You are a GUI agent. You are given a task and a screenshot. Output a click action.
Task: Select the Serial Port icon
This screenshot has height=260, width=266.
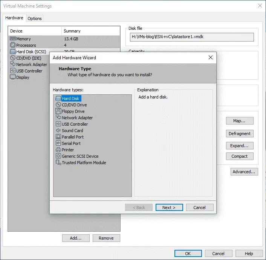pyautogui.click(x=58, y=143)
